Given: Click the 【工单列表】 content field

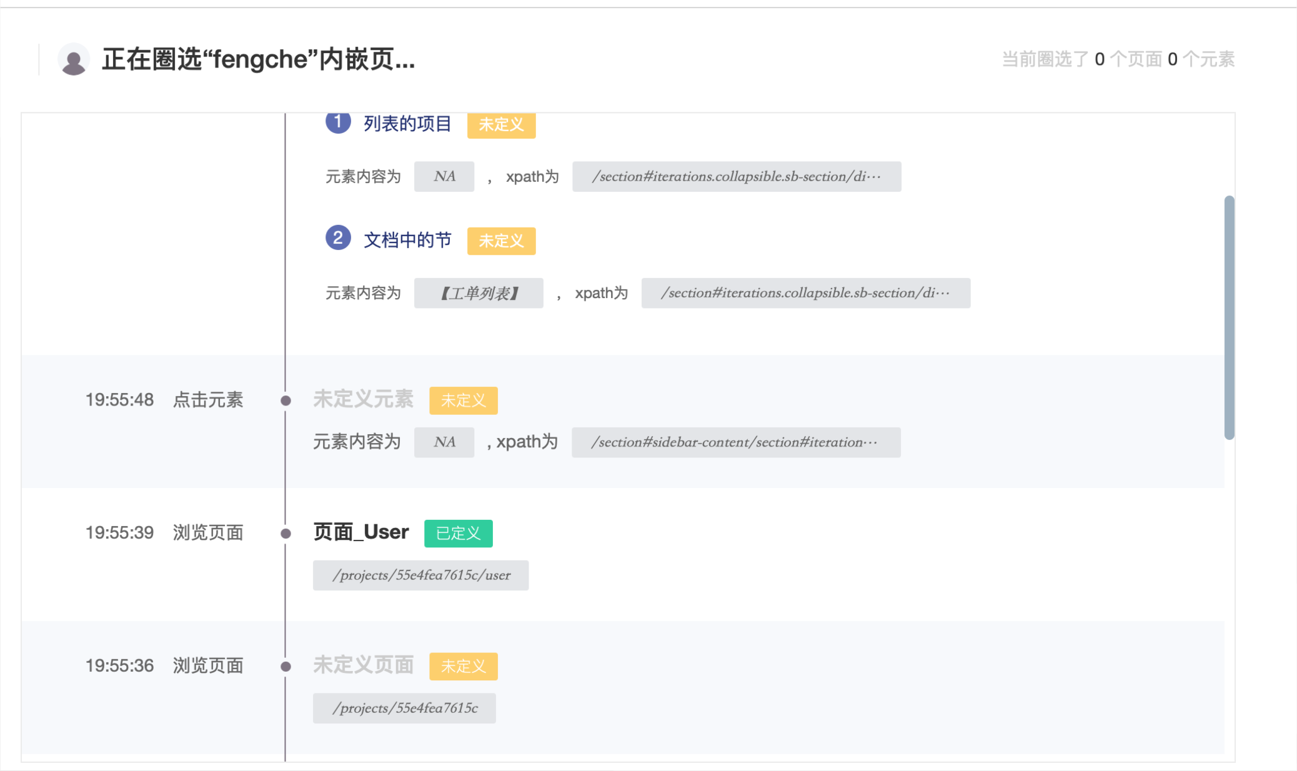Looking at the screenshot, I should tap(479, 293).
